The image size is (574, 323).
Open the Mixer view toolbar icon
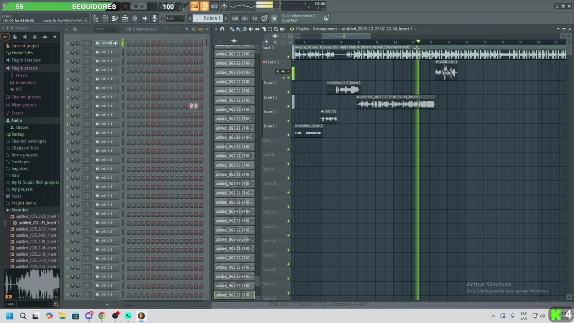[135, 18]
